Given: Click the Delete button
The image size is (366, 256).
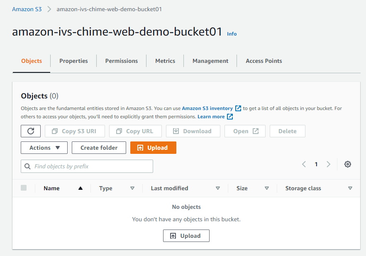Looking at the screenshot, I should (287, 131).
